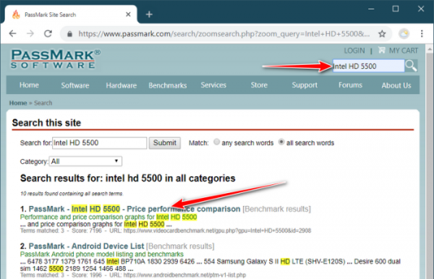Maximize the browser window
The image size is (434, 279).
pyautogui.click(x=396, y=9)
